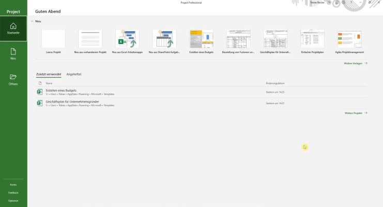Select Einfacher Projektplan template

coord(312,41)
